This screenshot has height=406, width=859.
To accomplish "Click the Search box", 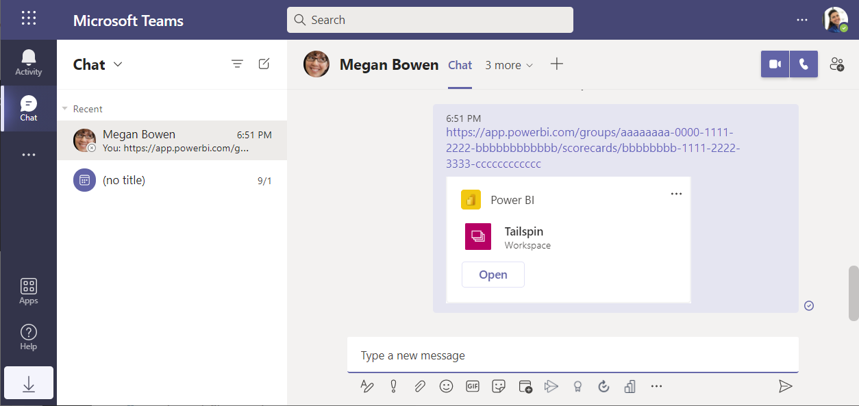I will click(x=430, y=20).
